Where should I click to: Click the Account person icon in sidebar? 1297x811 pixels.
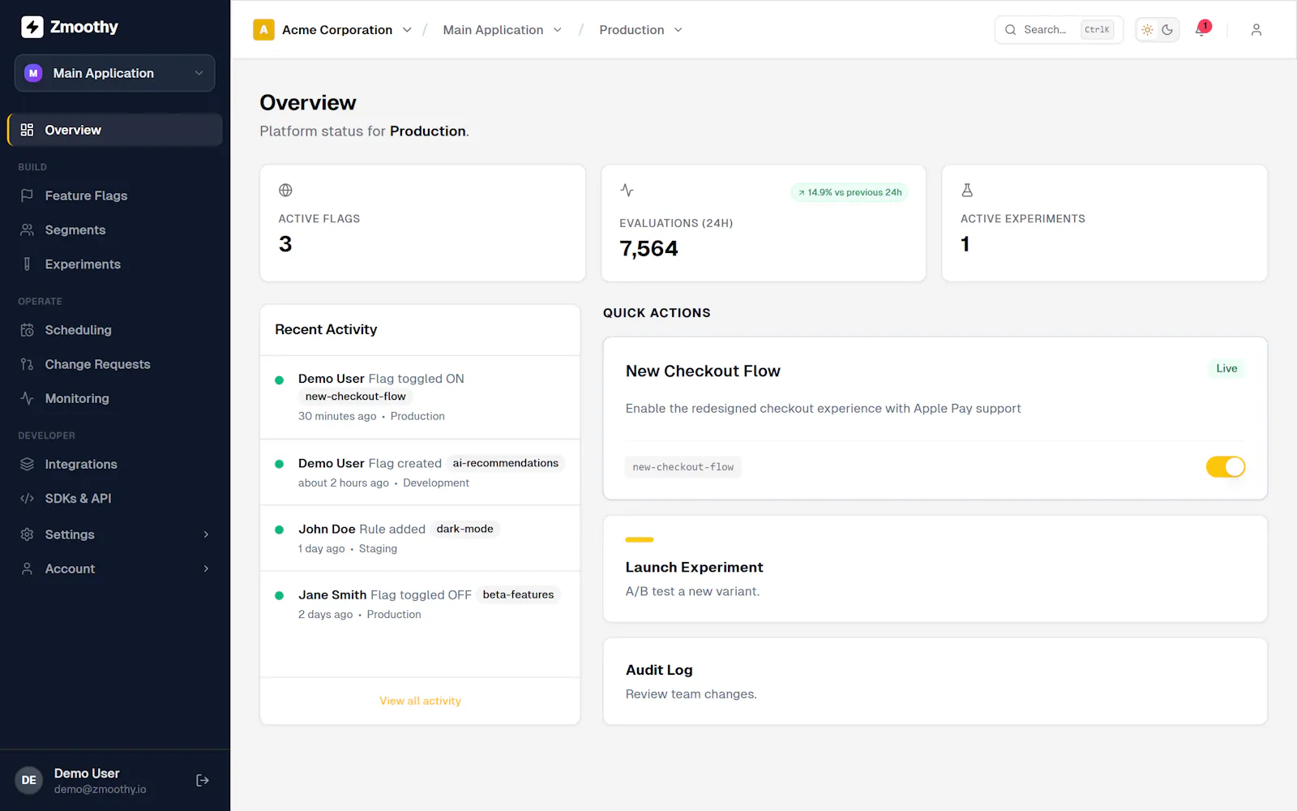pyautogui.click(x=27, y=569)
